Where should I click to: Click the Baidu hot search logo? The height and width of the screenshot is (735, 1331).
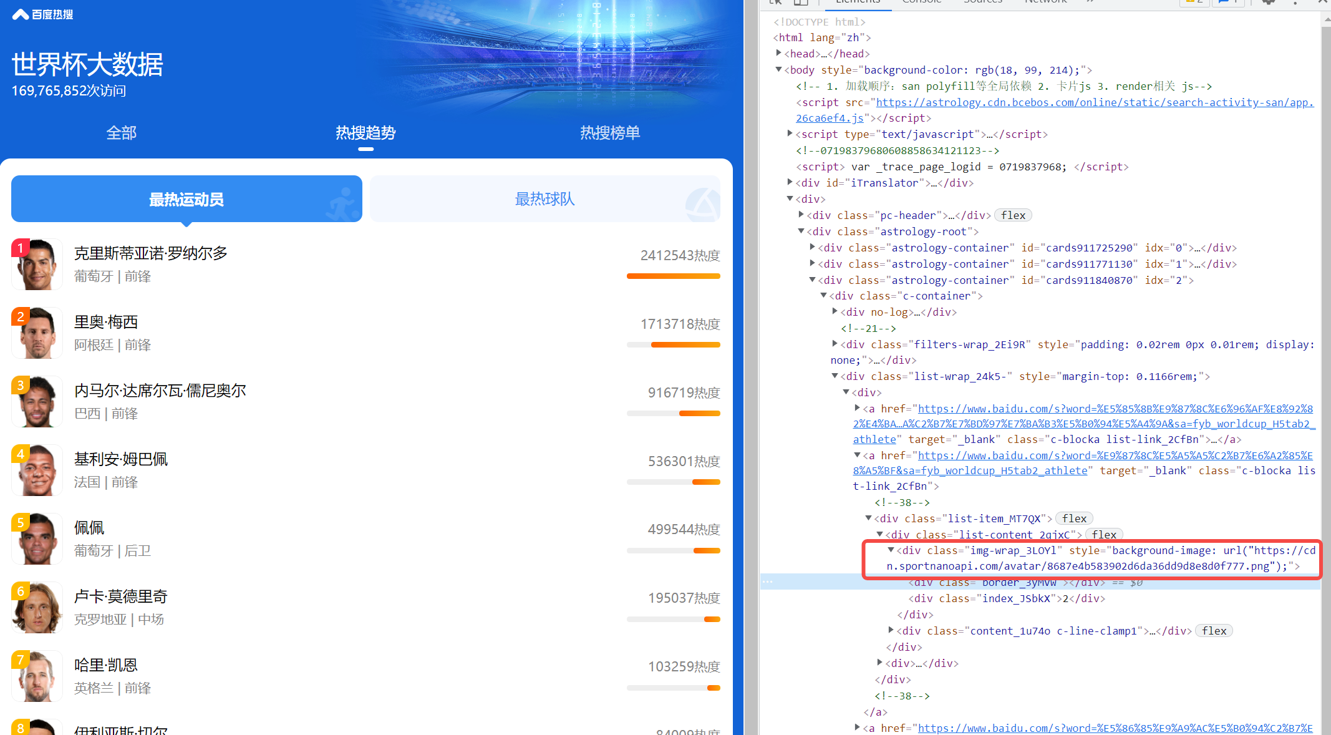click(42, 14)
